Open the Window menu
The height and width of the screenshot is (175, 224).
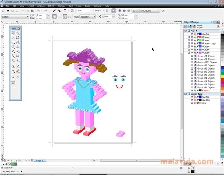coord(97,6)
